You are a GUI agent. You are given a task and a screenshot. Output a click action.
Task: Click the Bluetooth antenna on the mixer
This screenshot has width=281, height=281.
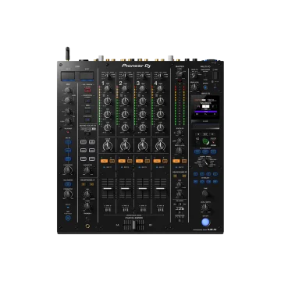pos(67,53)
